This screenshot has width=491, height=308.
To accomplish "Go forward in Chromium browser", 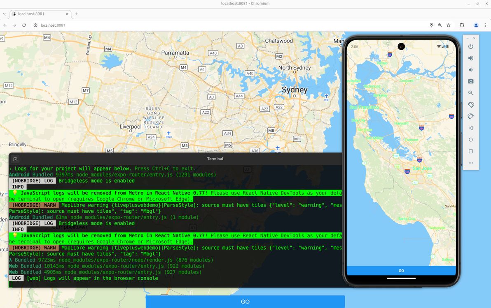I will point(14,25).
